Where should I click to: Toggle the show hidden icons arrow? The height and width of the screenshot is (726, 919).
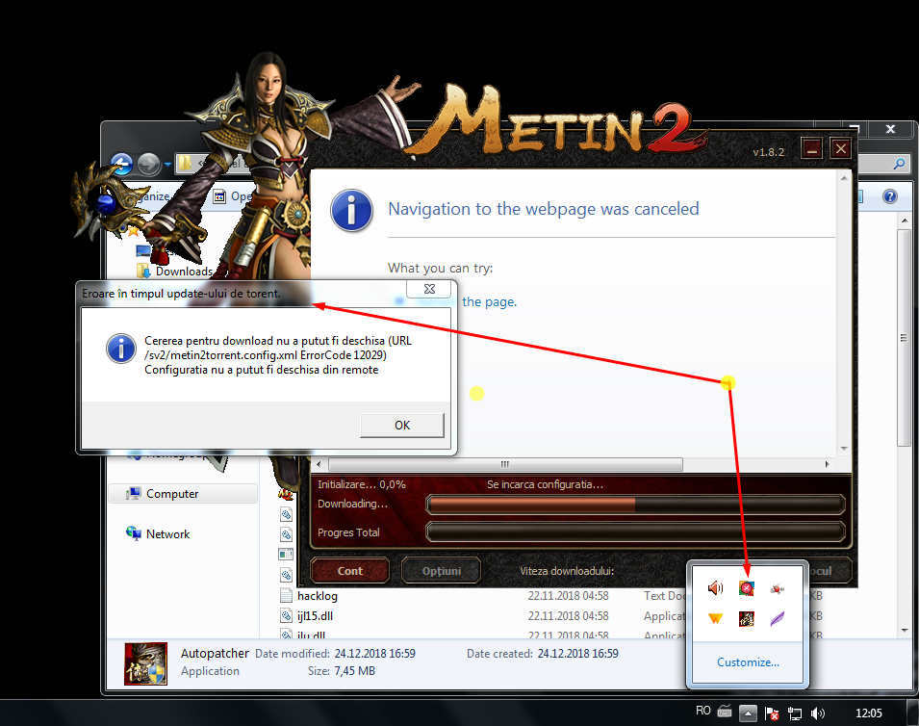click(748, 713)
